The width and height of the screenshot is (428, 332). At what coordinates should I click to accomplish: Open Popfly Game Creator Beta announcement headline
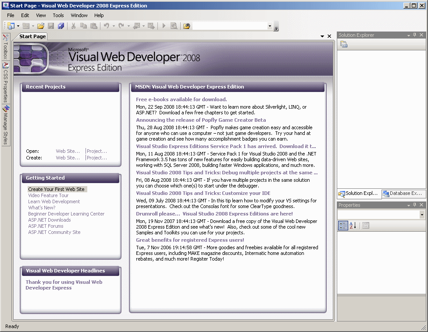pyautogui.click(x=201, y=120)
